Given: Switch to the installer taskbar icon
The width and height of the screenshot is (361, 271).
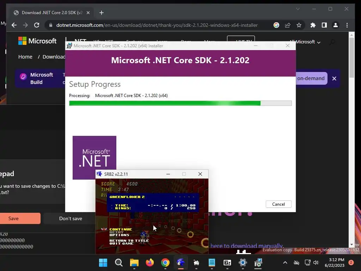Looking at the screenshot, I should [x=258, y=263].
